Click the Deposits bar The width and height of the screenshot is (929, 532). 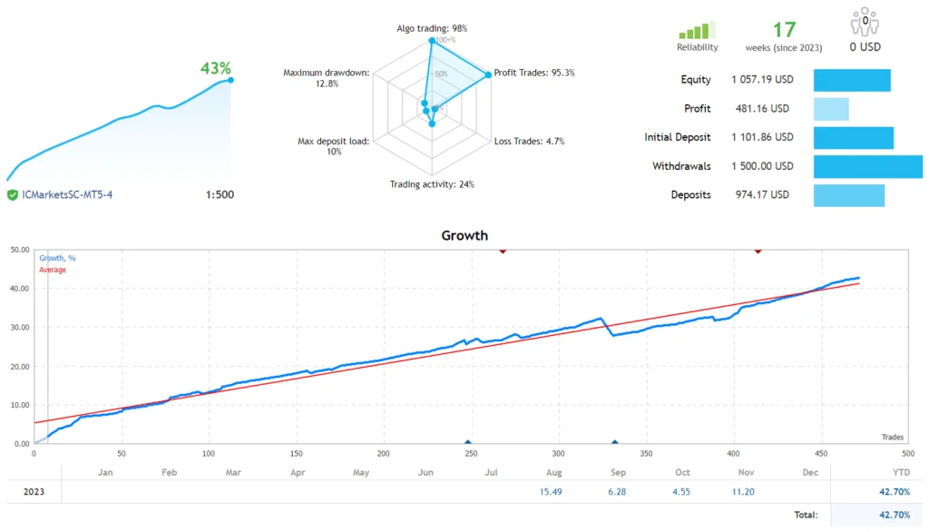click(x=848, y=195)
